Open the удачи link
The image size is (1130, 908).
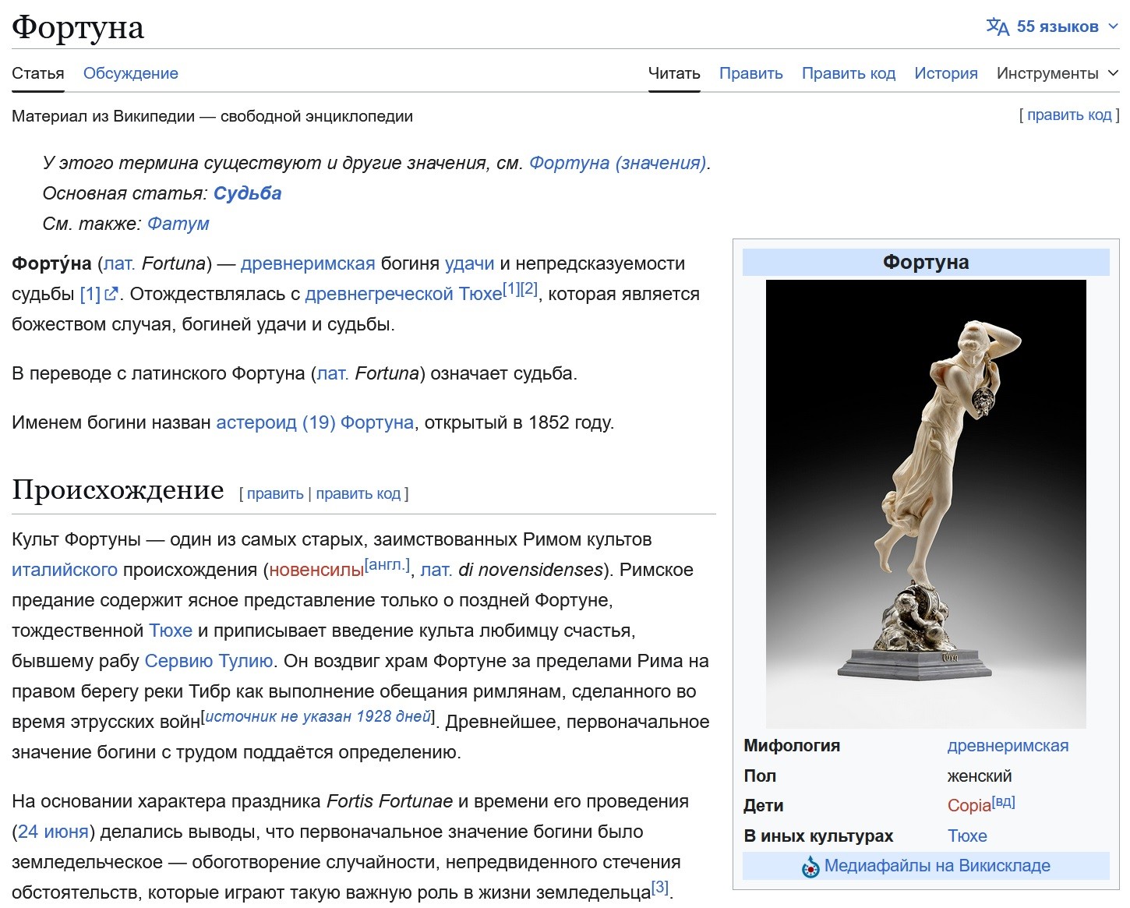pyautogui.click(x=470, y=263)
